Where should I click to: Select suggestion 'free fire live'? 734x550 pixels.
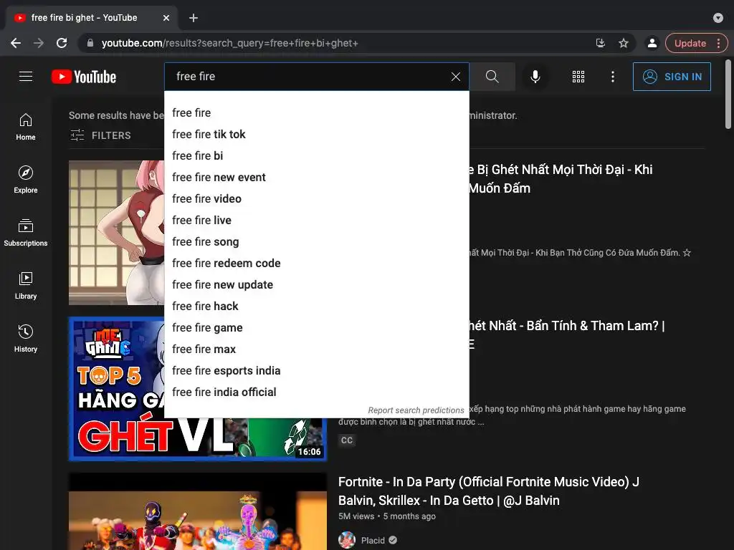tap(317, 221)
